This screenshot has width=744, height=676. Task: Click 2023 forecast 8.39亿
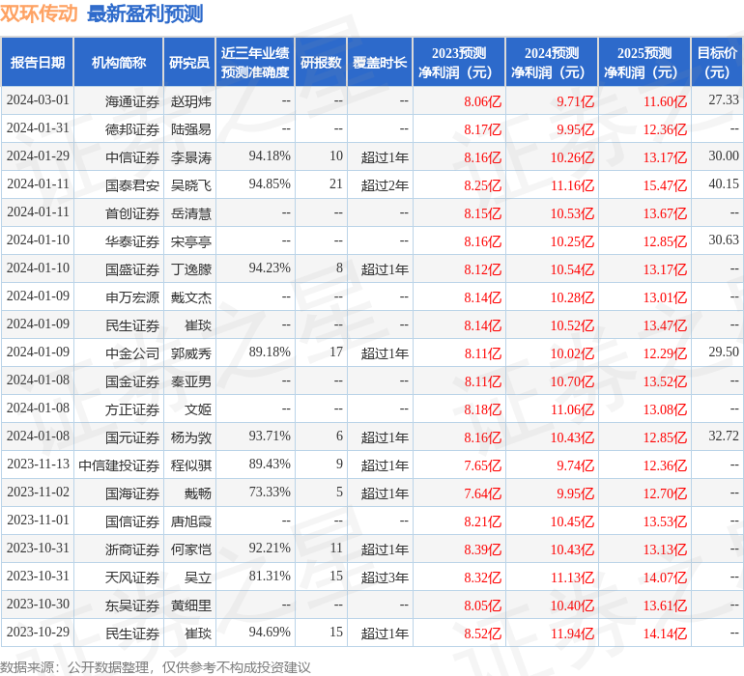pos(482,549)
